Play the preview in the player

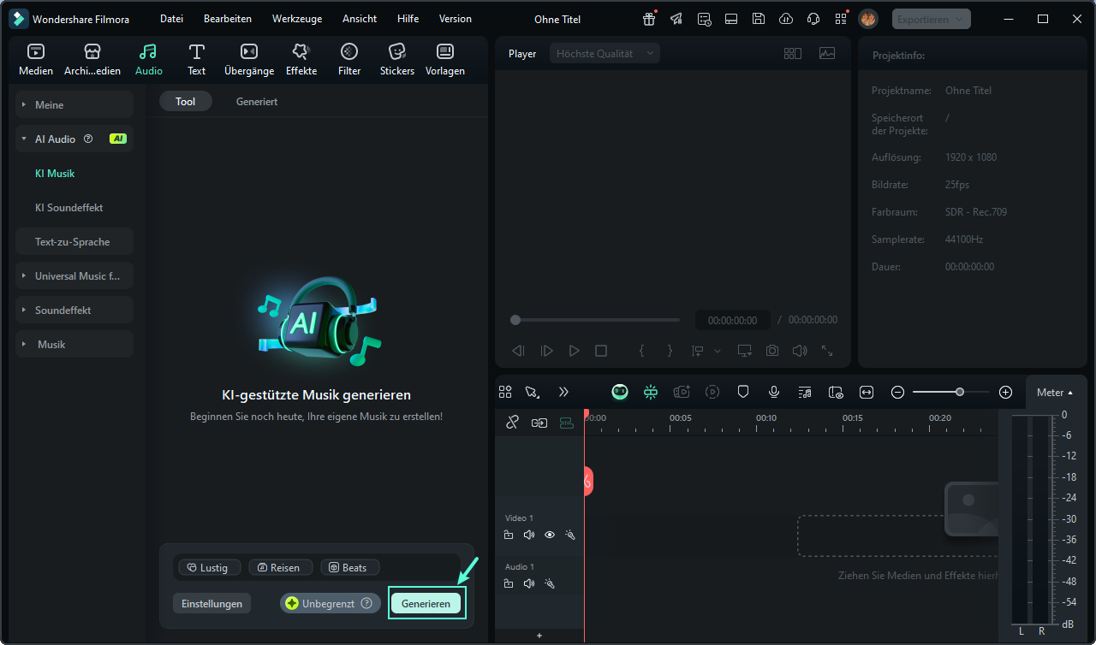pos(574,351)
